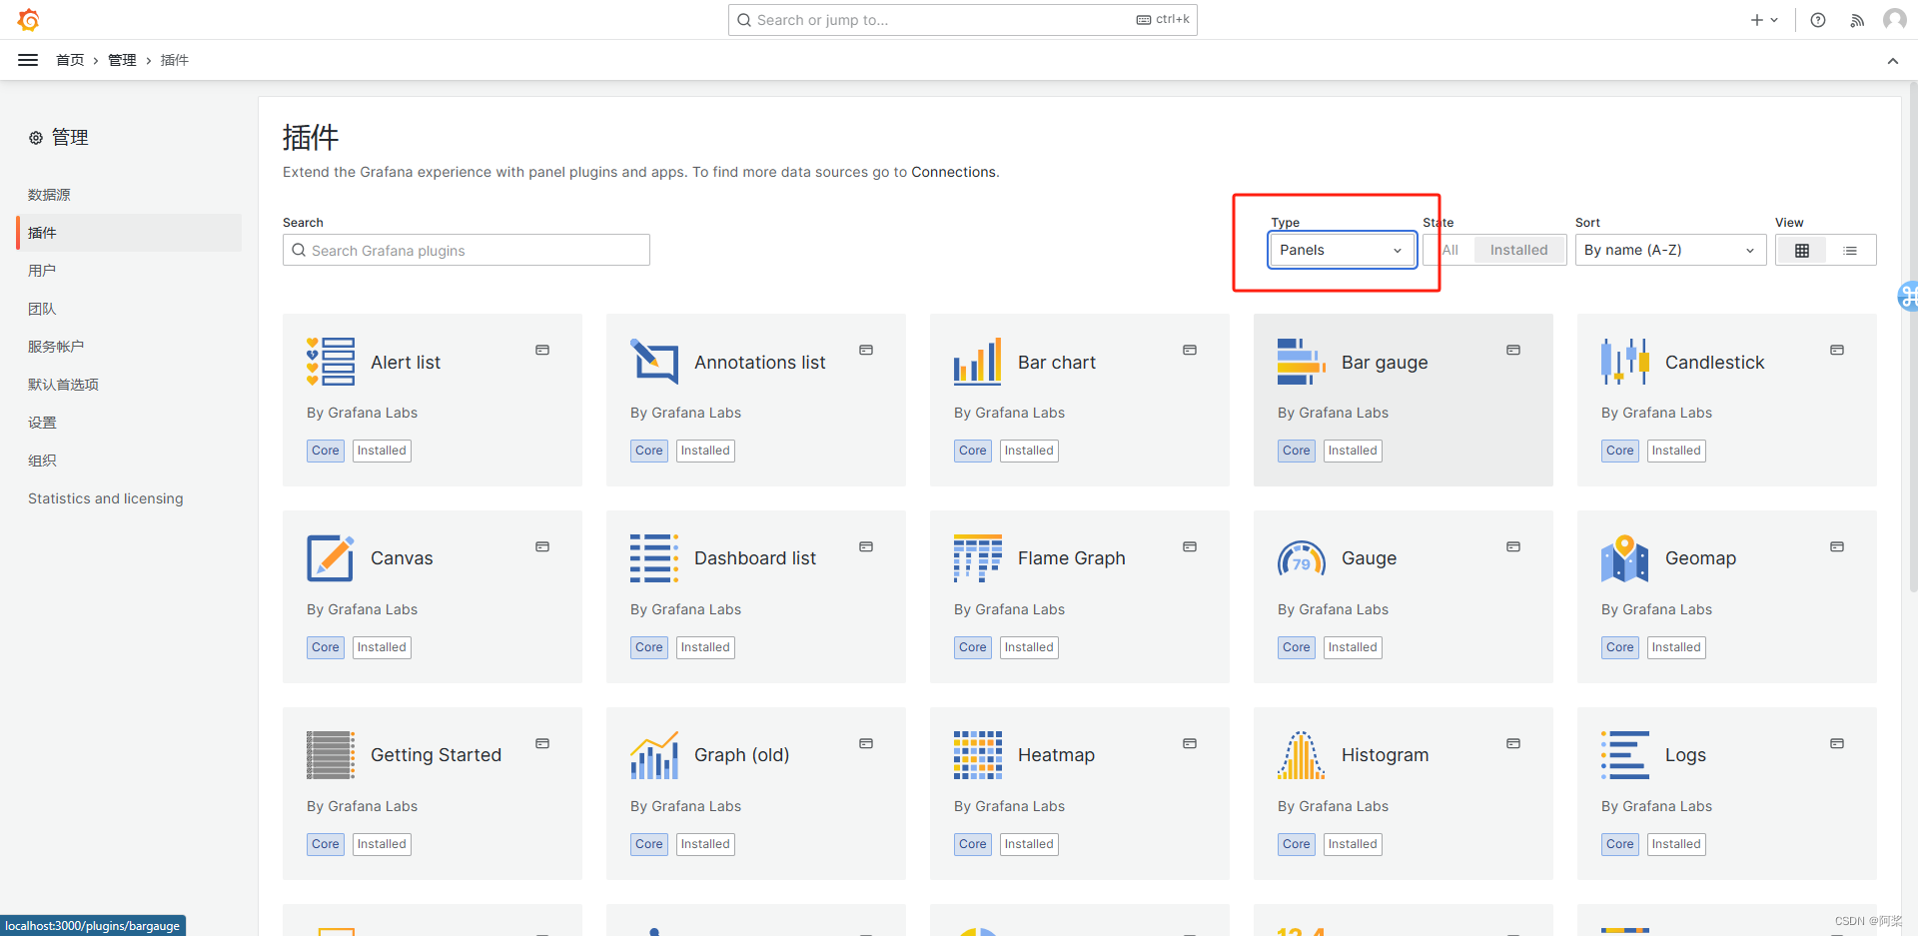Click the Bar chart plugin icon
Image resolution: width=1918 pixels, height=936 pixels.
978,362
